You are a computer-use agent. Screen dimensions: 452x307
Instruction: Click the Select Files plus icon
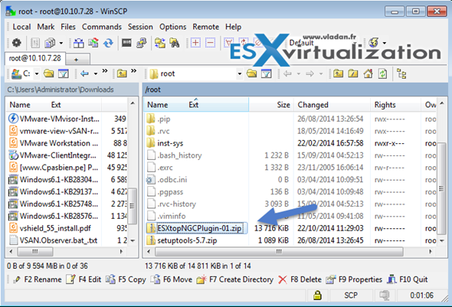pyautogui.click(x=195, y=43)
